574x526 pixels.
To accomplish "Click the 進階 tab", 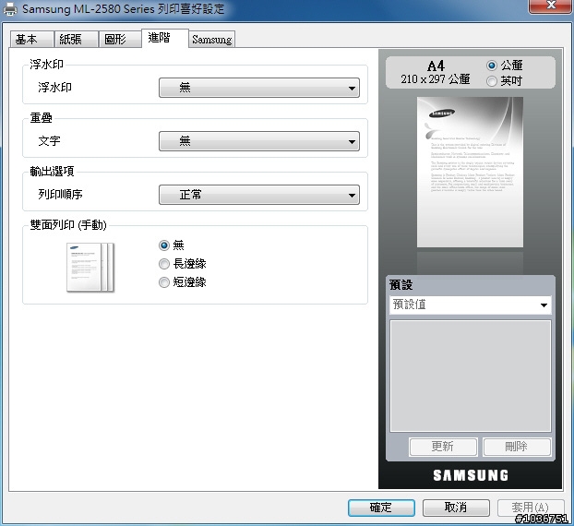I will [x=165, y=38].
